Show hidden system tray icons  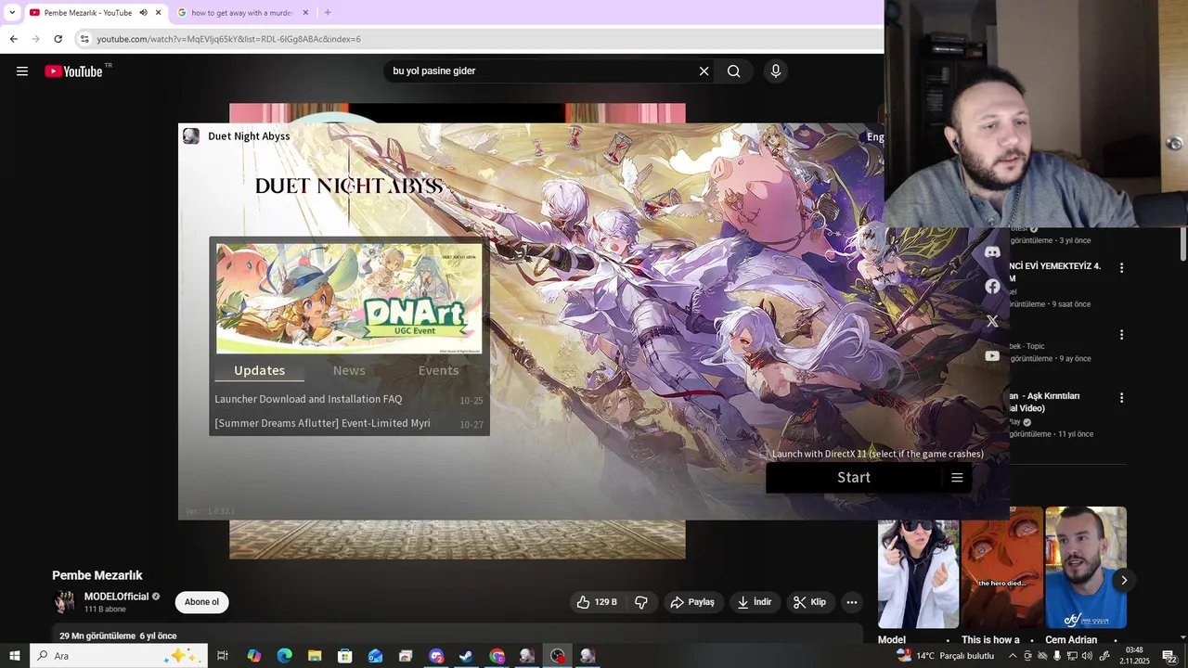click(x=1013, y=656)
